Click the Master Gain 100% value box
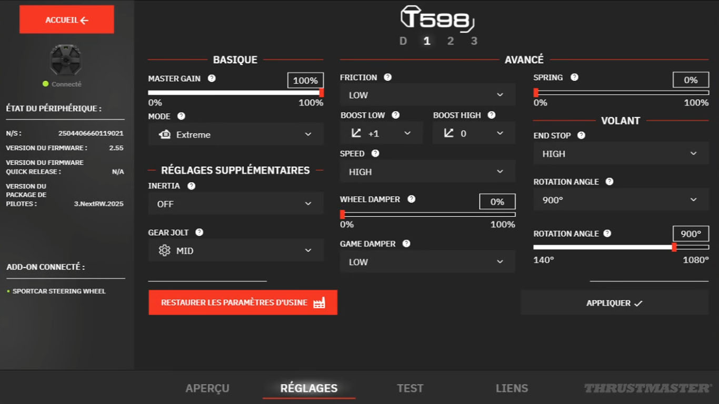Screen dimensions: 719x404 pyautogui.click(x=305, y=80)
